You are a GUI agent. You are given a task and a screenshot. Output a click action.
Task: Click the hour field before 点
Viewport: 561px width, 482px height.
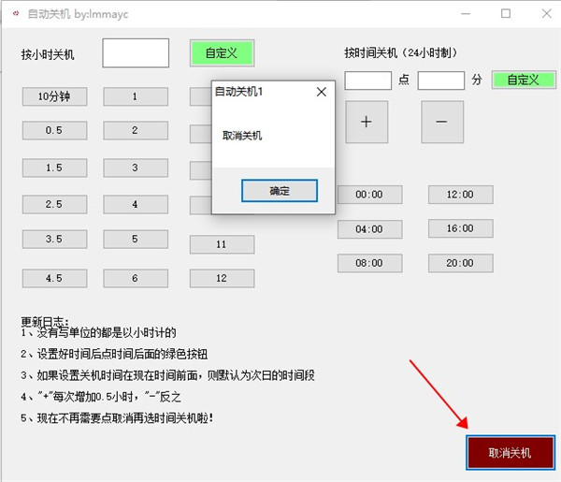(367, 80)
